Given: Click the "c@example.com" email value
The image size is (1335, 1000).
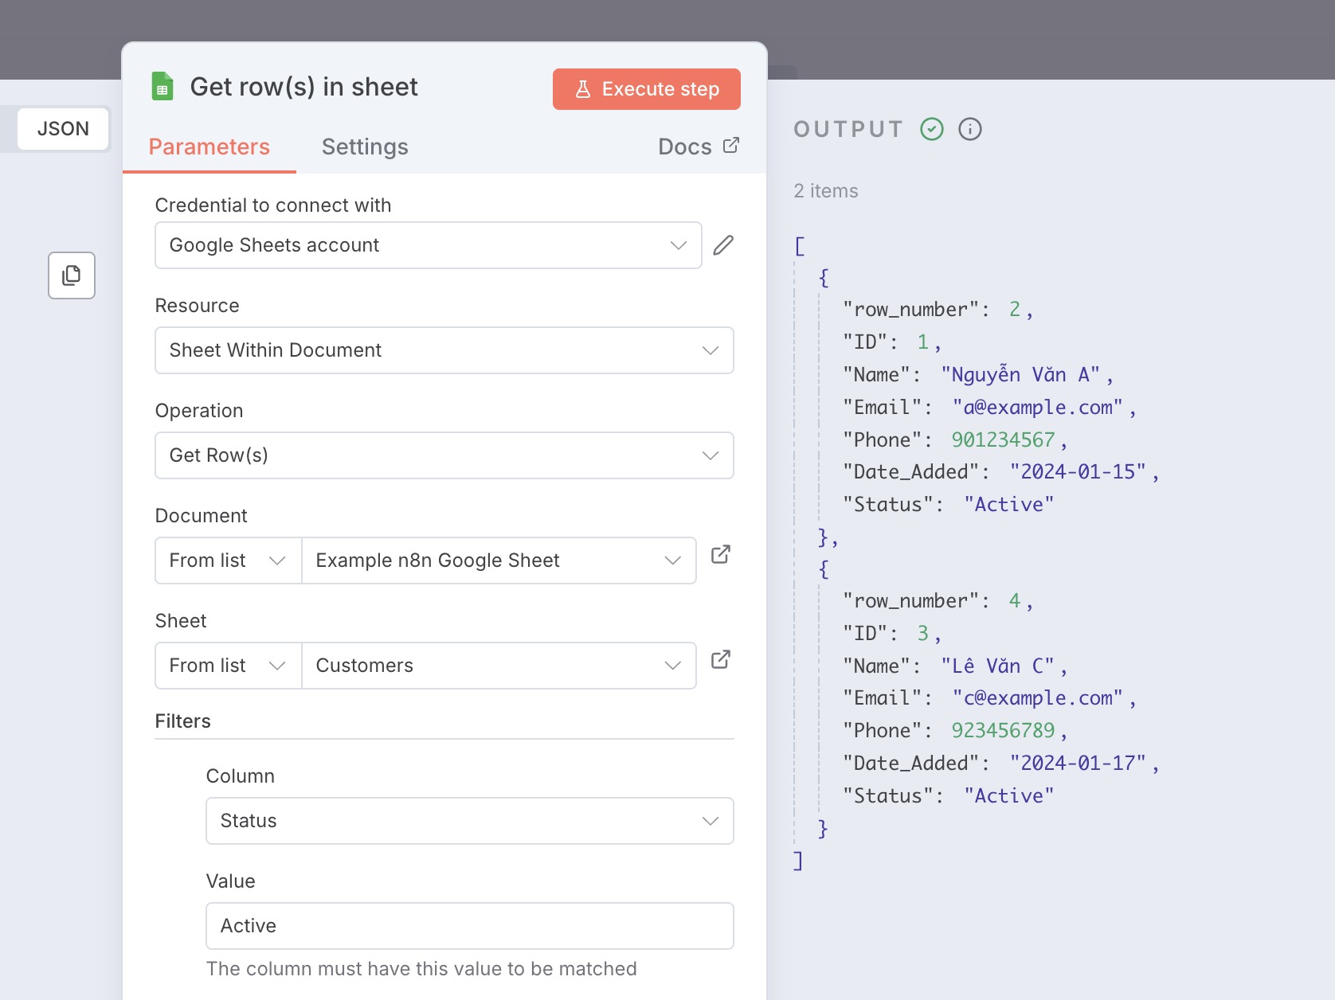Looking at the screenshot, I should pyautogui.click(x=1038, y=698).
